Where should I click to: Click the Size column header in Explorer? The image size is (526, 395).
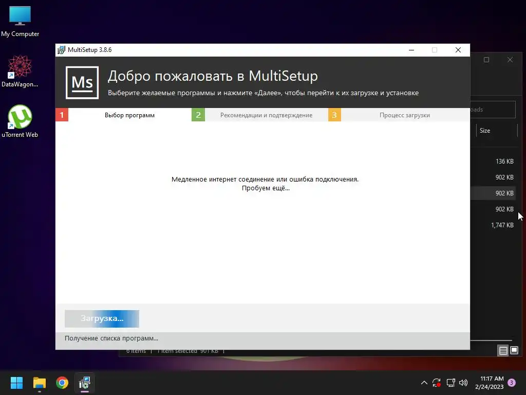coord(497,131)
